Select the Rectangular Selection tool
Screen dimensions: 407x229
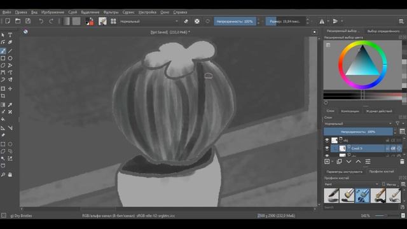coord(3,144)
